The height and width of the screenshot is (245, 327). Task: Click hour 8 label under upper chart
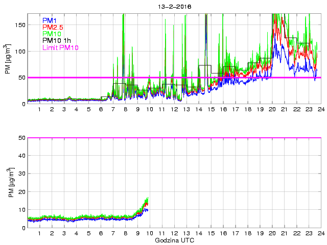125,109
